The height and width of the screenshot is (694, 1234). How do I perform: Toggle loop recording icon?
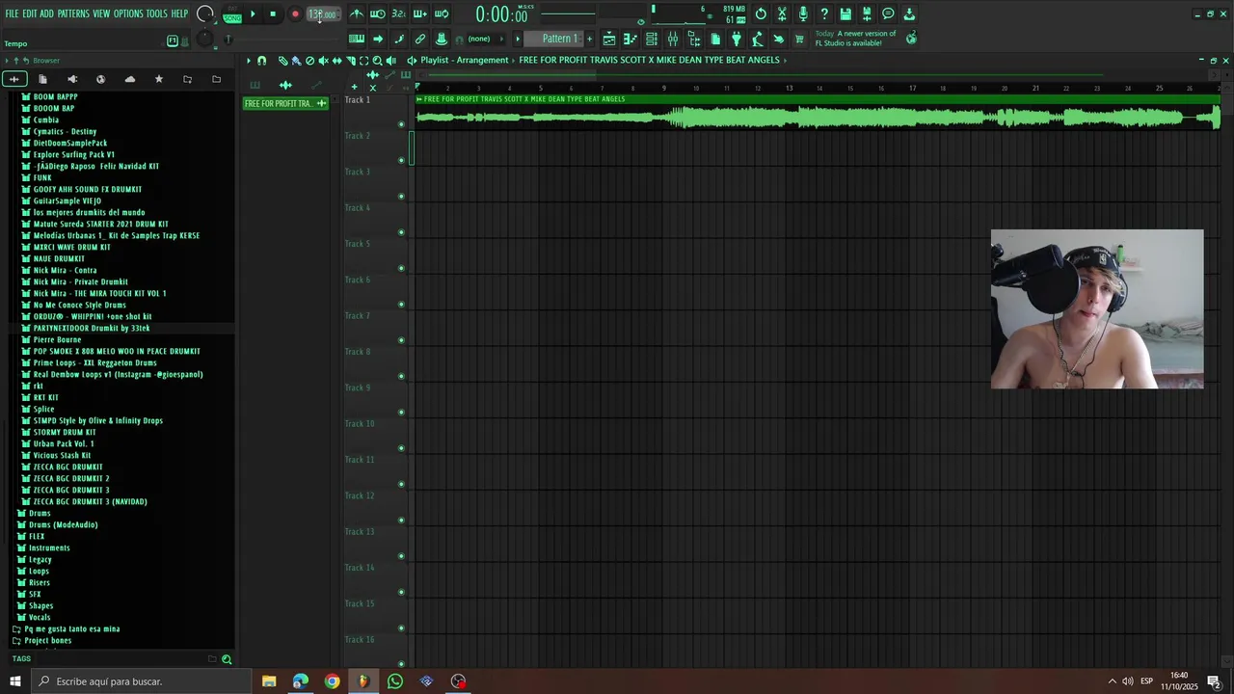[x=442, y=13]
